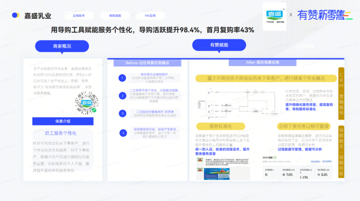The width and height of the screenshot is (360, 201).
Task: Open the Before-过往场景应用痛点 tab
Action: [147, 63]
